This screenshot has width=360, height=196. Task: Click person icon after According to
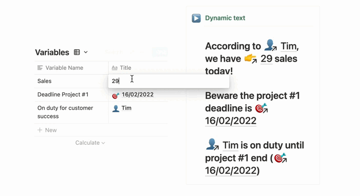pyautogui.click(x=270, y=45)
